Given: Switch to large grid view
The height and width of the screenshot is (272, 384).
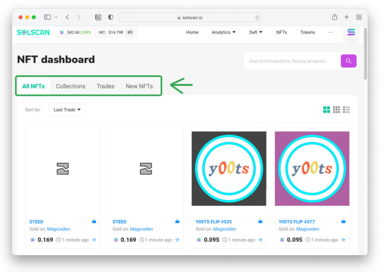Looking at the screenshot, I should click(x=326, y=110).
